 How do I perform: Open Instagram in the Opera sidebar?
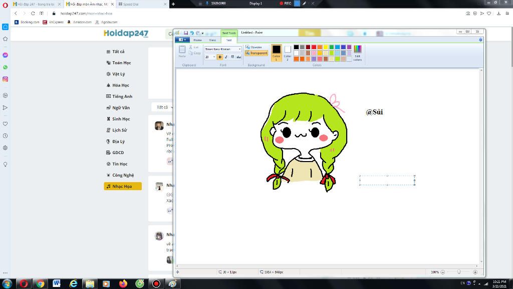[x=5, y=79]
